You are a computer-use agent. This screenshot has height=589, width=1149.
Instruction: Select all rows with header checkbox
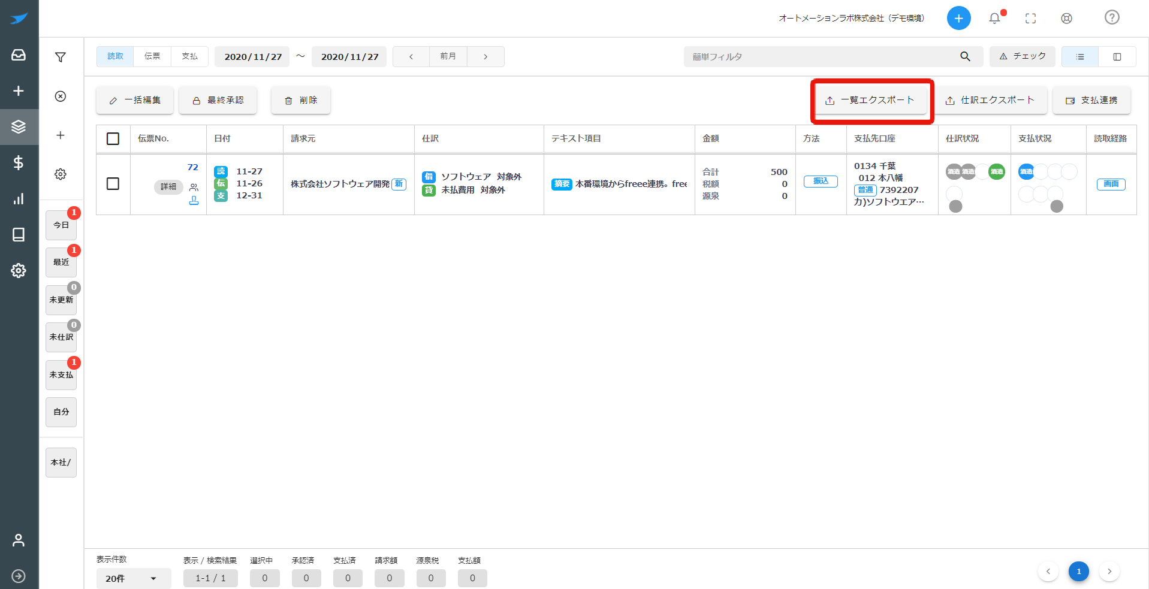pyautogui.click(x=113, y=138)
